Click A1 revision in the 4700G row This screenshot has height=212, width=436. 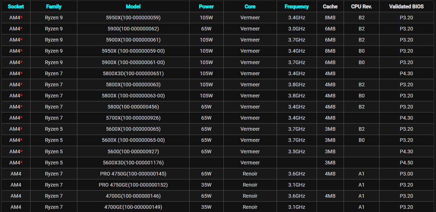(362, 196)
